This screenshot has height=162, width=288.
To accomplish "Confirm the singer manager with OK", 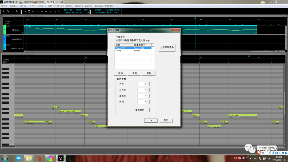I will (x=151, y=120).
